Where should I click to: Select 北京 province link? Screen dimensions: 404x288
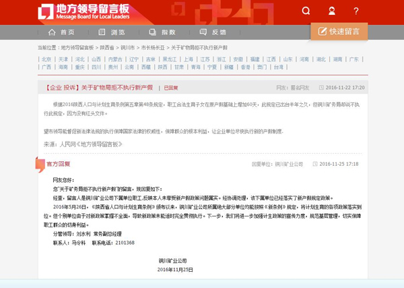coord(46,59)
